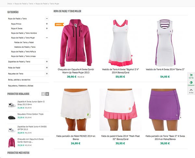Click the Junior Optim II shoe thumbnail
Image resolution: width=195 pixels, height=158 pixels.
click(x=12, y=105)
